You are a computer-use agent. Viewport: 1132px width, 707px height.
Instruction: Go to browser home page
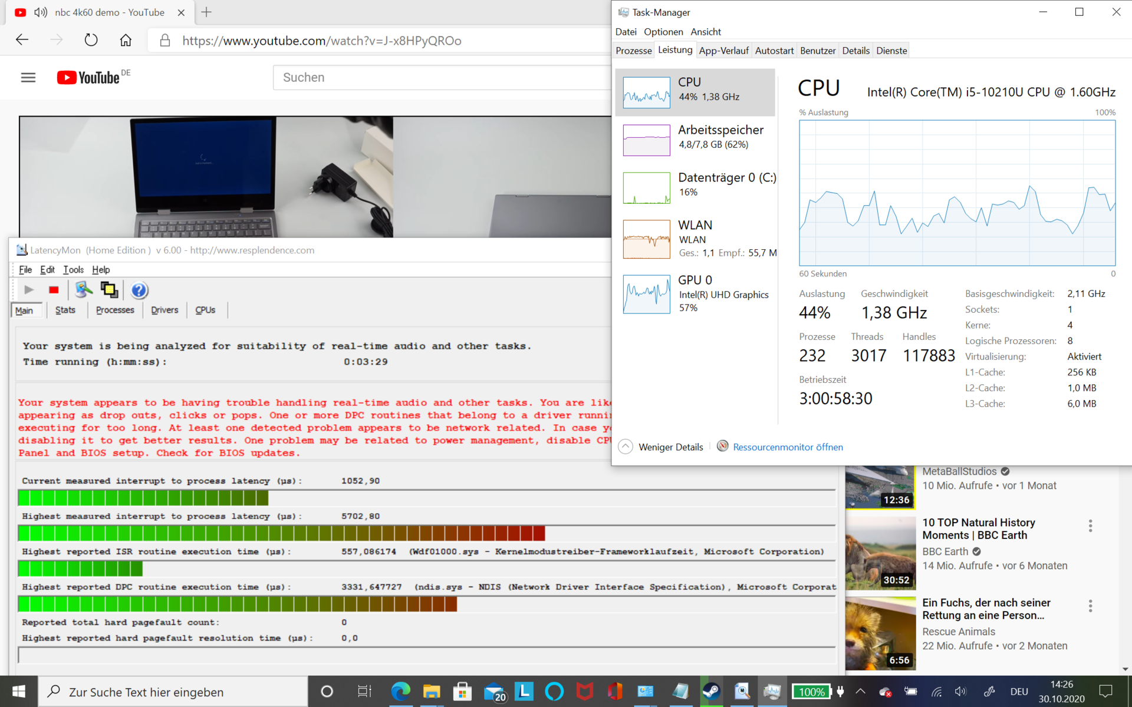pos(126,40)
